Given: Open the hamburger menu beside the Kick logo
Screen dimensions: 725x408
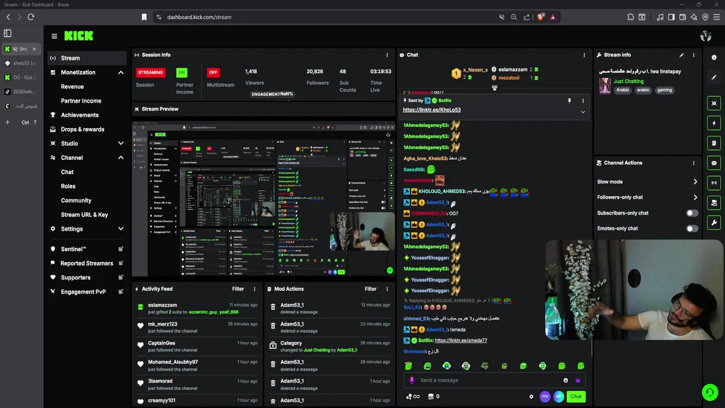Looking at the screenshot, I should coord(54,36).
